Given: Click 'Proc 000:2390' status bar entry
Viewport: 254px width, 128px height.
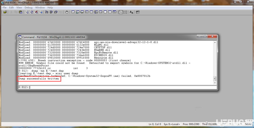Looking at the screenshot, I should tap(191, 124).
